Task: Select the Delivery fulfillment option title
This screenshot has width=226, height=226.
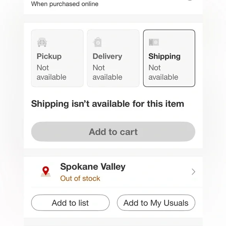Action: coord(108,56)
